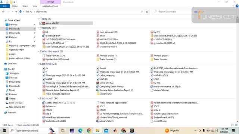Uncheck the winrar-x64-623 checkbox
The image size is (239, 134).
(x=41, y=23)
